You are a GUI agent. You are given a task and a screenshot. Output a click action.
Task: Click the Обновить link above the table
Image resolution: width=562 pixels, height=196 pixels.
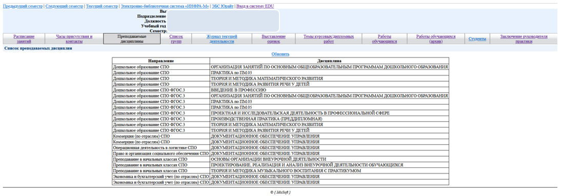coord(280,54)
